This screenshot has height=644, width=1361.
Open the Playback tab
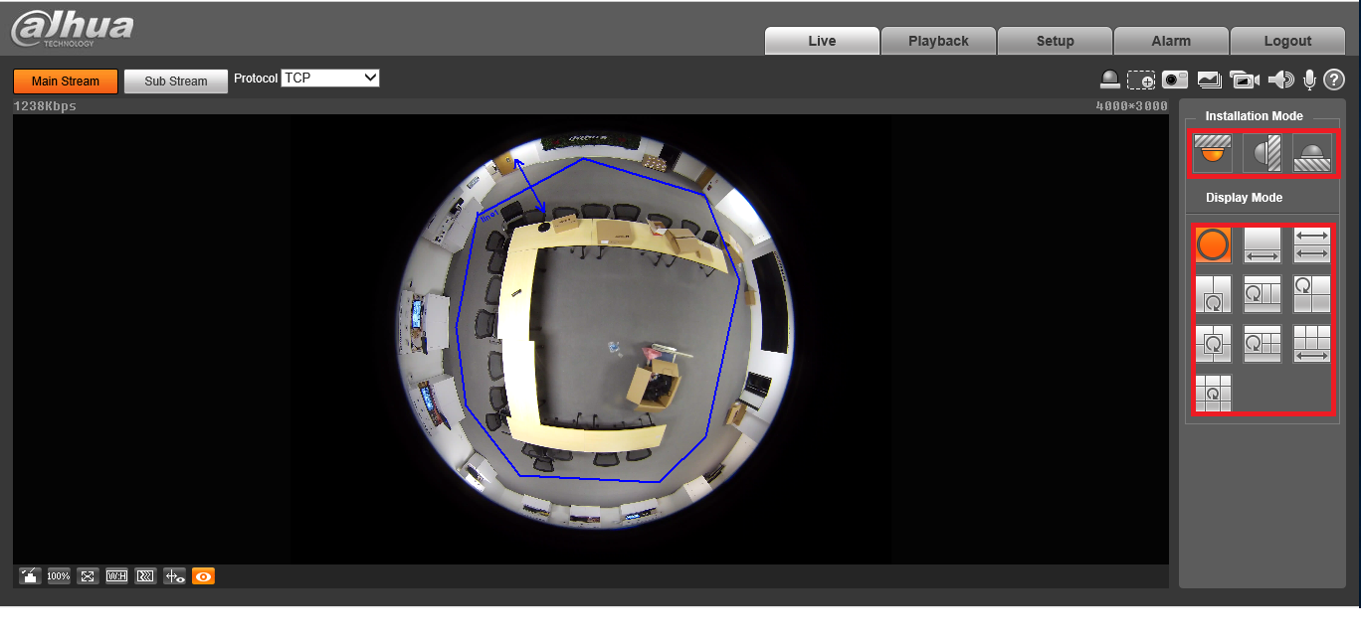point(938,41)
